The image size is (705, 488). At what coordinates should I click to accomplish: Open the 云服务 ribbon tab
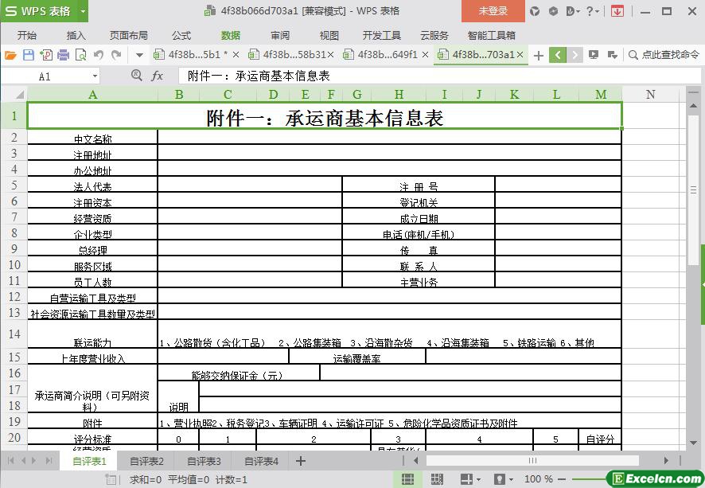coord(434,35)
